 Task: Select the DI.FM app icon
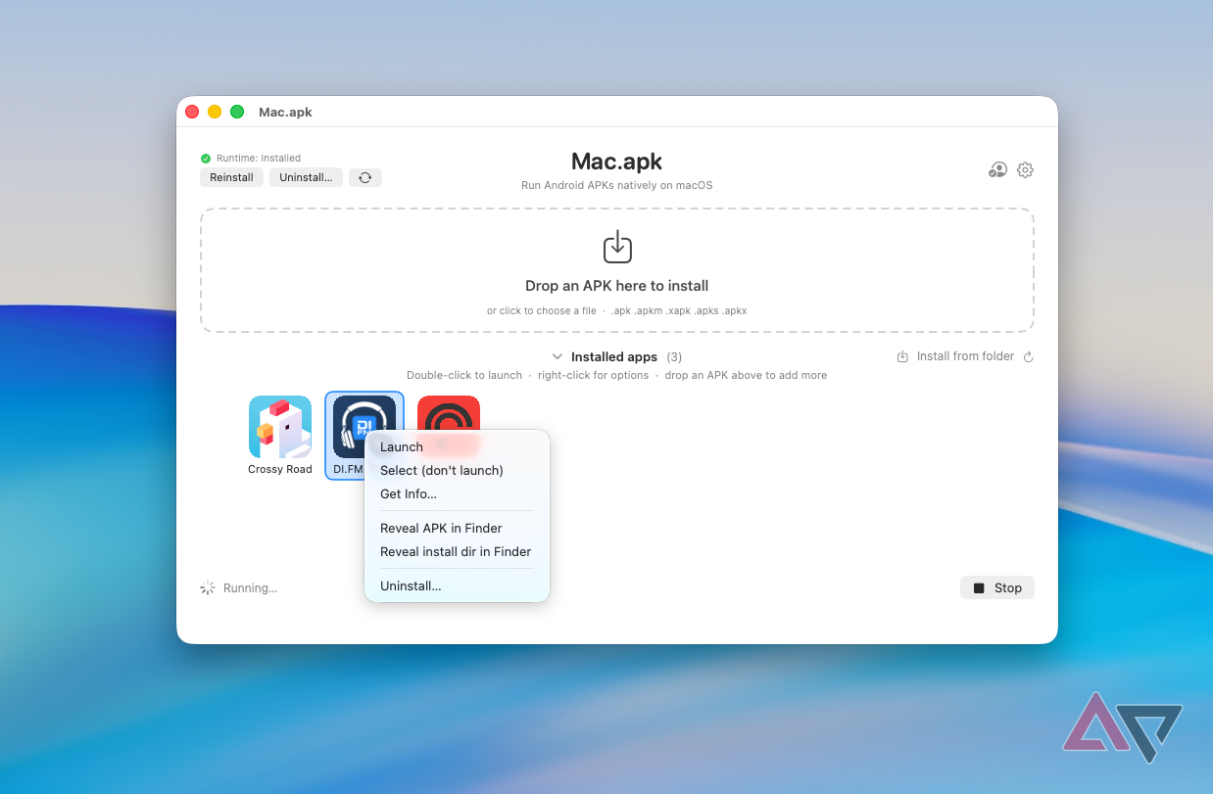tap(364, 427)
